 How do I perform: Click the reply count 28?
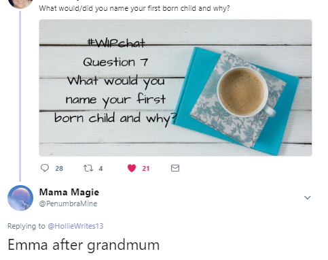point(59,168)
